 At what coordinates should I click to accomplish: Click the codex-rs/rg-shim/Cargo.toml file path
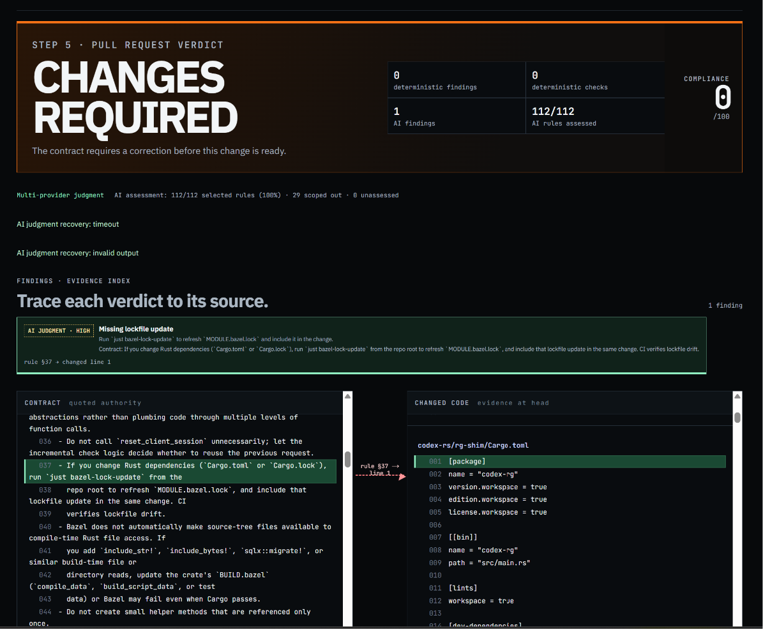point(473,445)
